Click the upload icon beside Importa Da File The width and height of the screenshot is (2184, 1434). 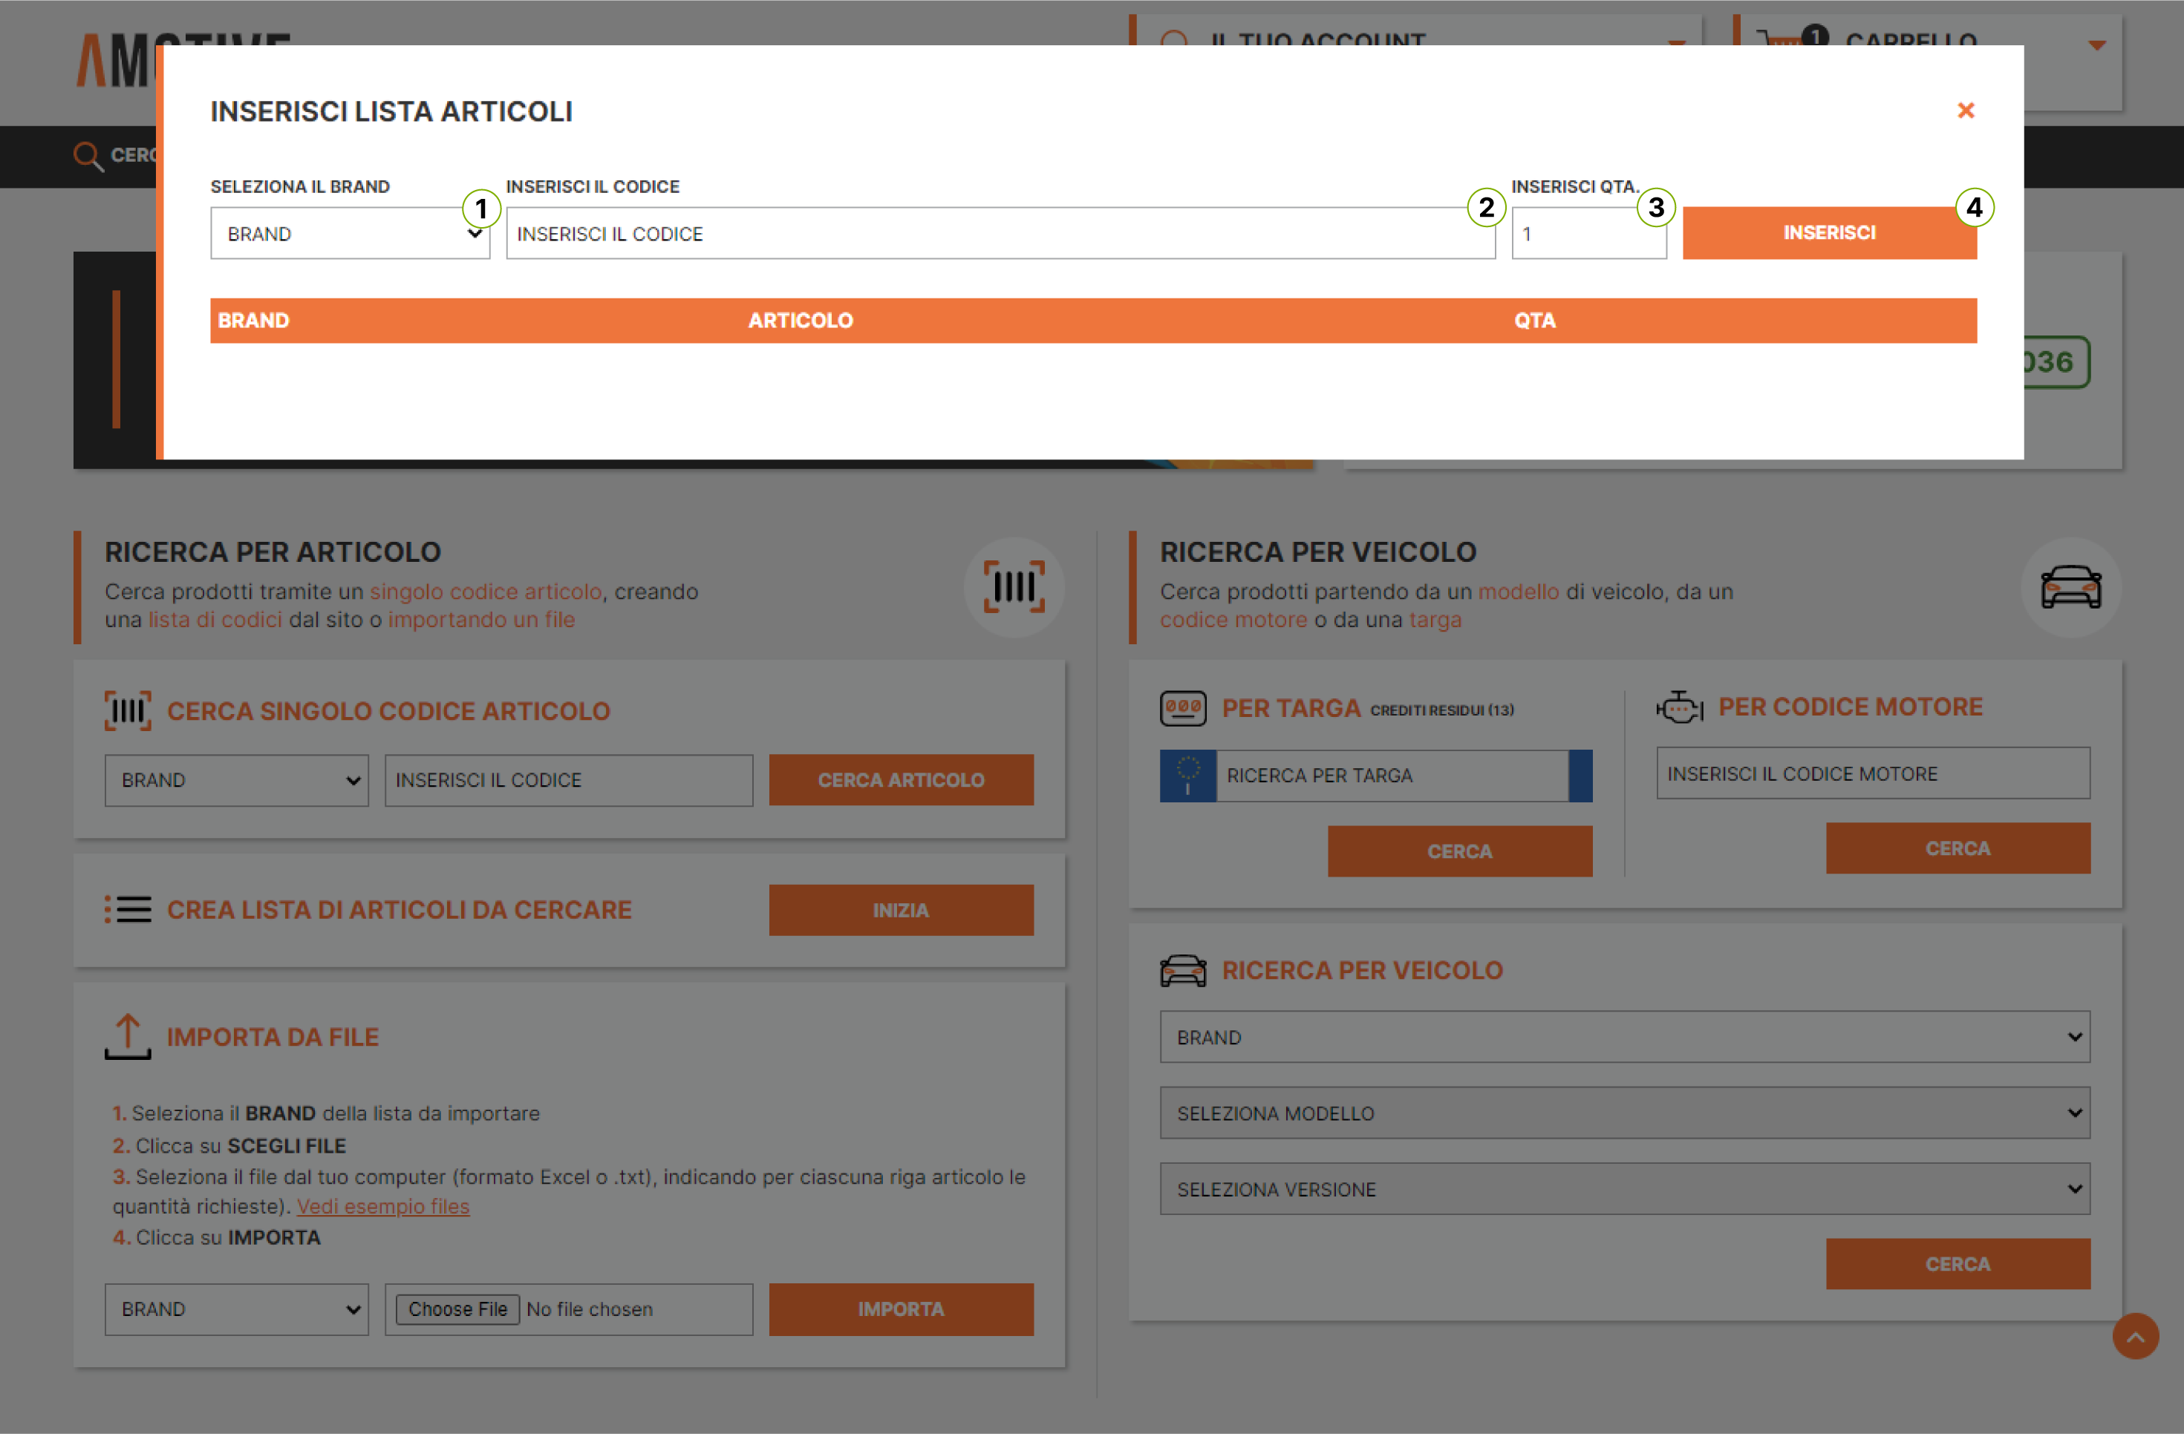(x=128, y=1037)
